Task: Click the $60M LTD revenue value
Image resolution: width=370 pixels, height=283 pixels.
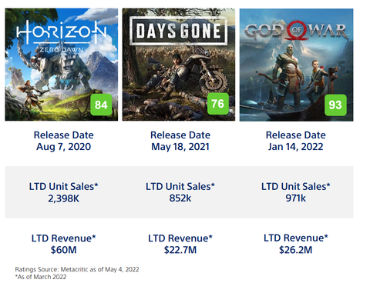Action: click(63, 250)
